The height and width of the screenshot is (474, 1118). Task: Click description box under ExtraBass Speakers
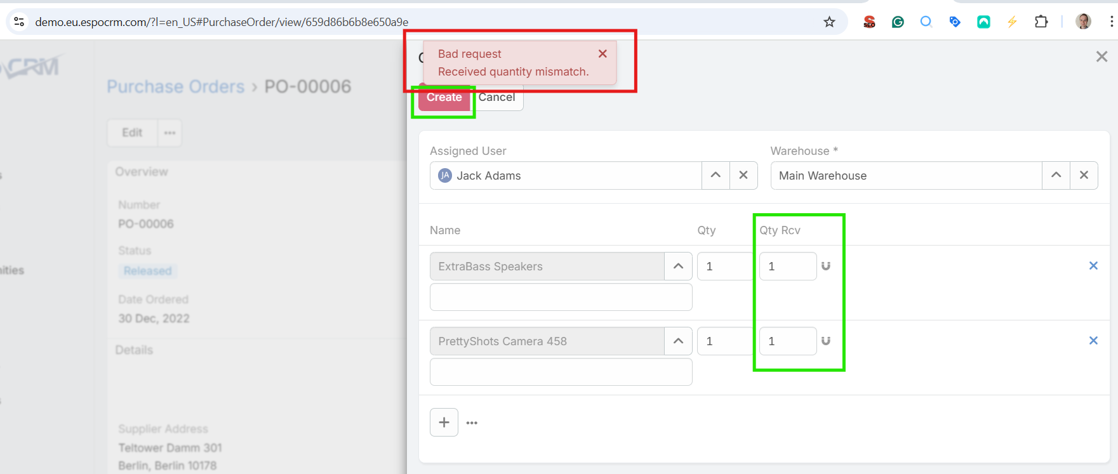561,297
